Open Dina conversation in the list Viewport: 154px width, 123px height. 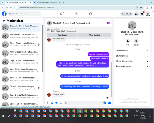[x=21, y=88]
